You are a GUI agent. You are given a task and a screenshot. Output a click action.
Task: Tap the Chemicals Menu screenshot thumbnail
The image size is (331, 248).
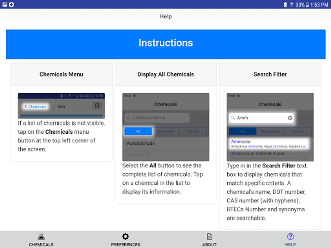click(61, 106)
